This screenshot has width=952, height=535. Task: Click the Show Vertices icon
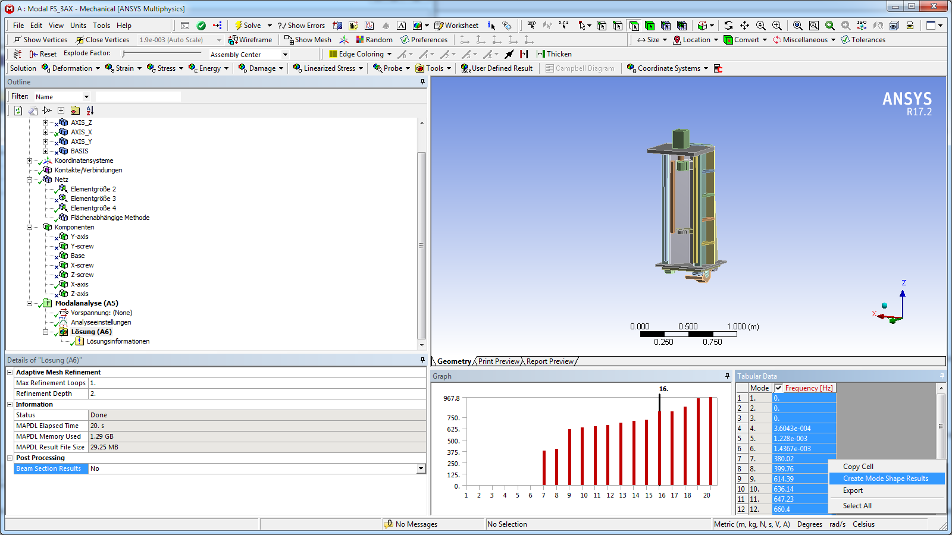(40, 40)
